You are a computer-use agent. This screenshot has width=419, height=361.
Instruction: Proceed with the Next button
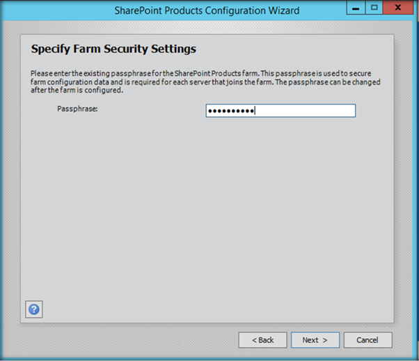click(315, 340)
